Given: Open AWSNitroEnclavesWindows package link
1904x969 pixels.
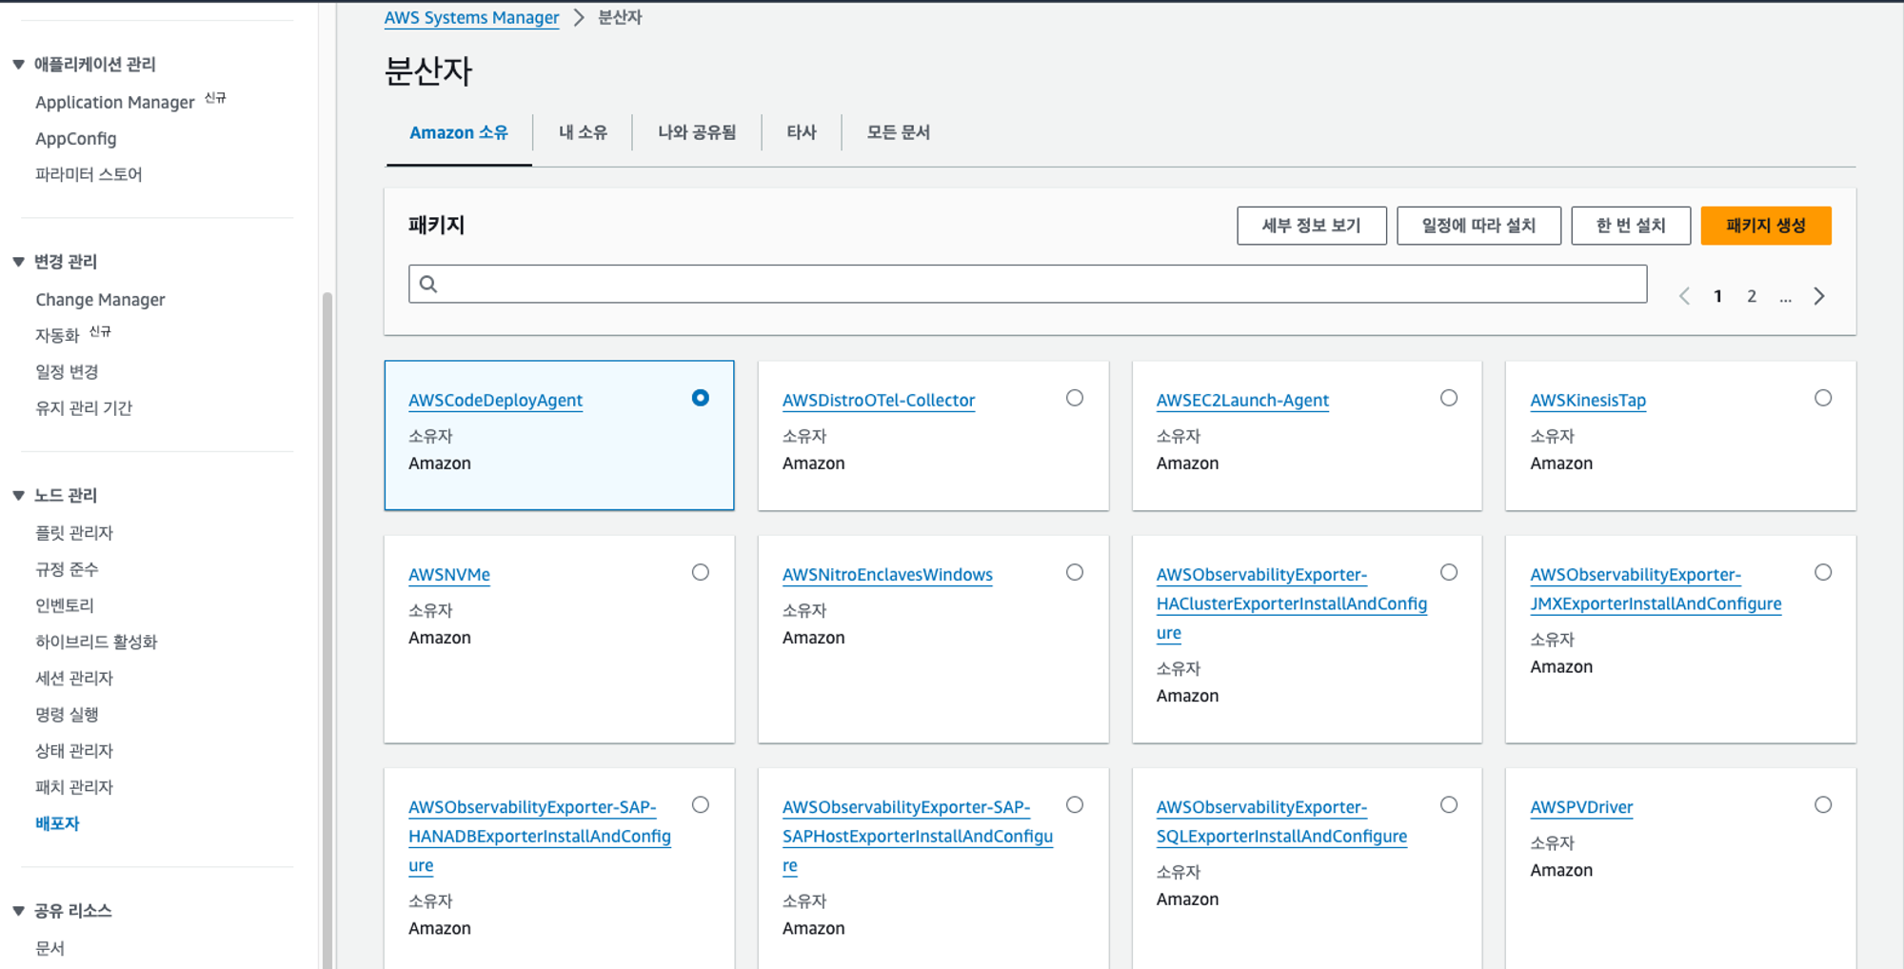Looking at the screenshot, I should 887,575.
